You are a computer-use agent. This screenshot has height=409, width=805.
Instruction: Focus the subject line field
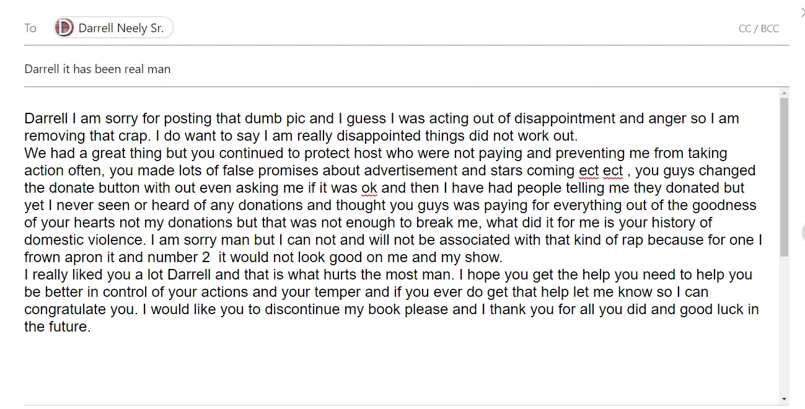(x=407, y=69)
